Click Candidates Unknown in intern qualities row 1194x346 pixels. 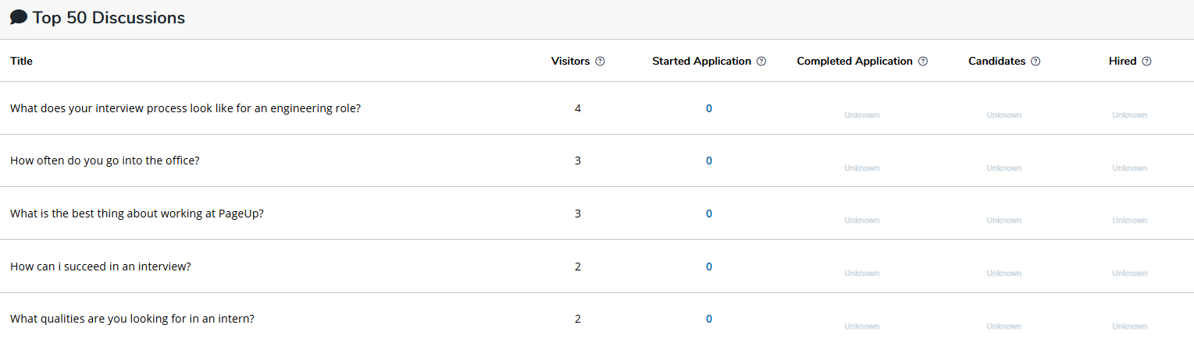tap(1004, 327)
